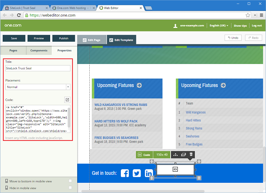Bookmark this page with the star icon
This screenshot has width=266, height=193.
(248, 15)
